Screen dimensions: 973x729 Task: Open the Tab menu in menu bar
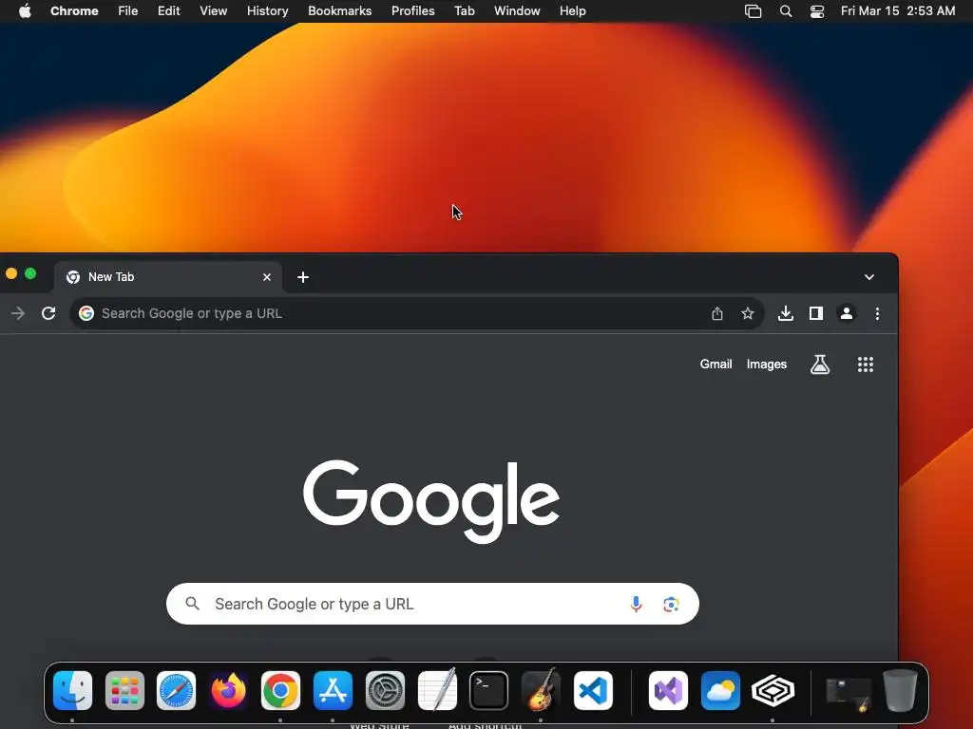coord(464,11)
